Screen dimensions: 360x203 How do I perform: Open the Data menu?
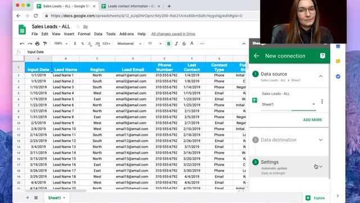tap(98, 34)
